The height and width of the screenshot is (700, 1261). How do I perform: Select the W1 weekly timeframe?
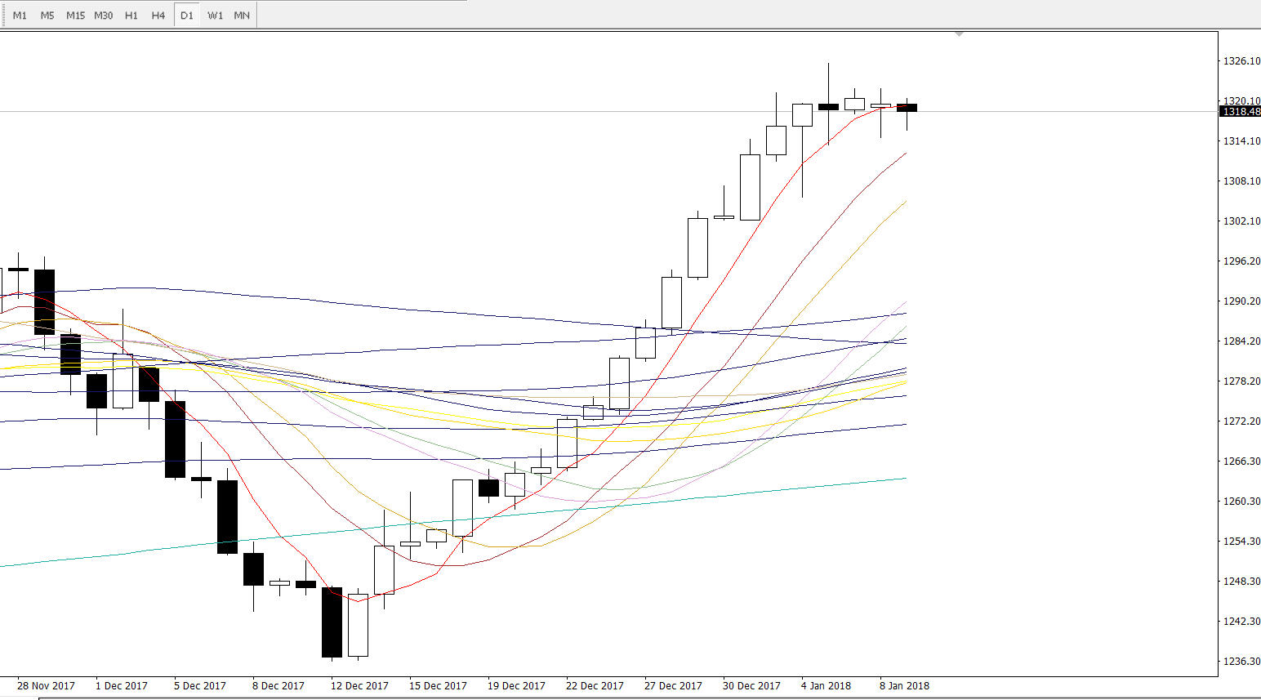215,16
